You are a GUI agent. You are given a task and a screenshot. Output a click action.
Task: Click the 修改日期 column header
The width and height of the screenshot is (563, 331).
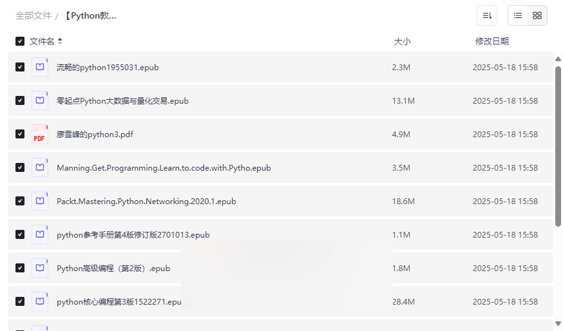click(x=492, y=41)
